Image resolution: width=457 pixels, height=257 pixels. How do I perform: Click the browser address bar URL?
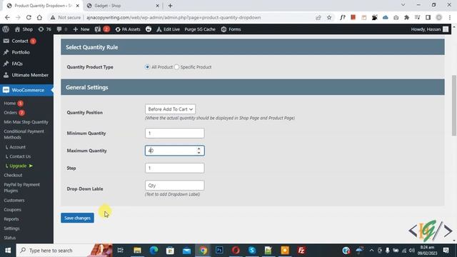[174, 17]
